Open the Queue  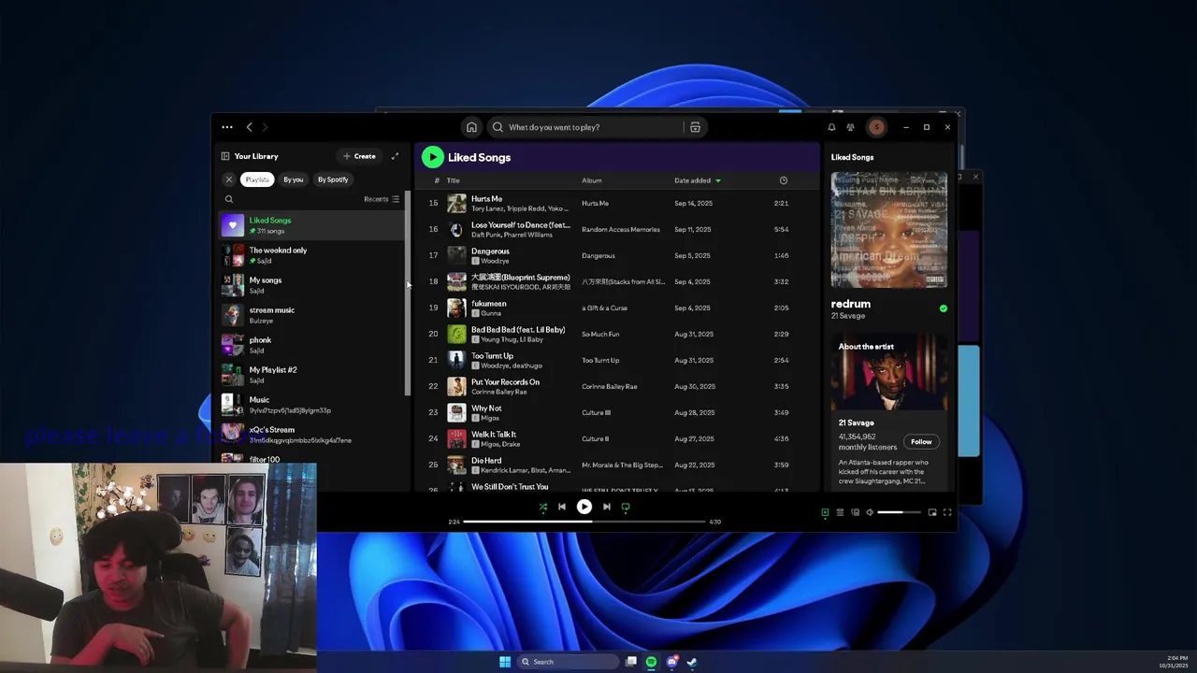840,512
